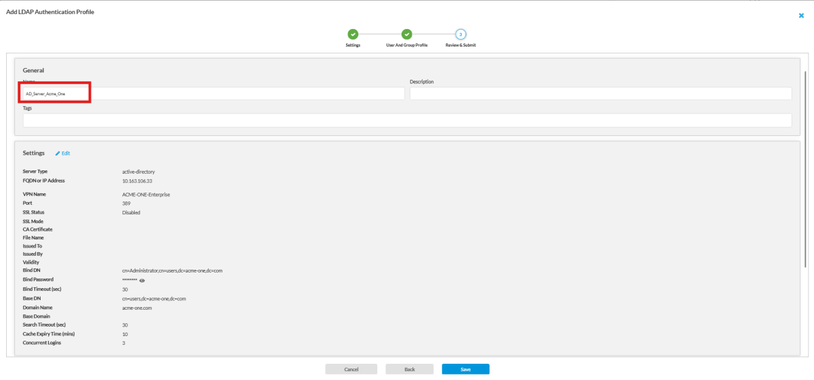Select the SSL Status value Disabled
Viewport: 814px width, 380px height.
(131, 212)
